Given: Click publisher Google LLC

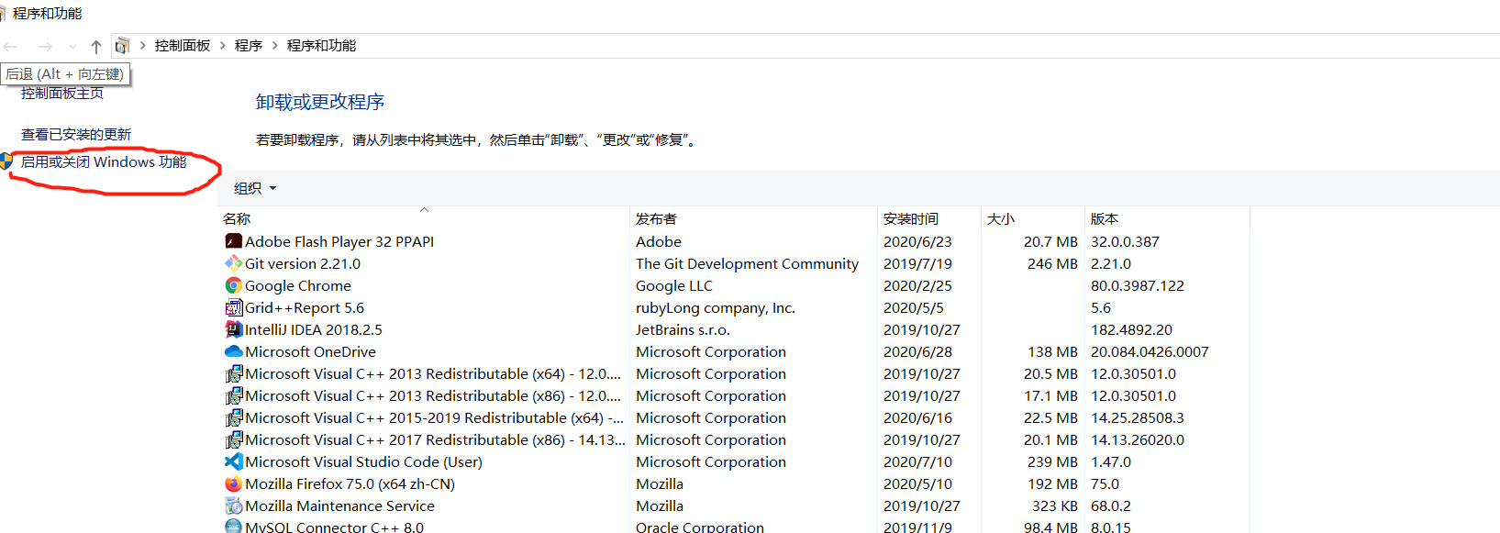Looking at the screenshot, I should (x=673, y=285).
